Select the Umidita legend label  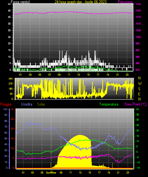[27, 104]
